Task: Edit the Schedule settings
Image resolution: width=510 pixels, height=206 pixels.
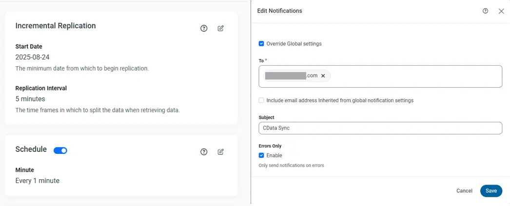Action: point(221,152)
